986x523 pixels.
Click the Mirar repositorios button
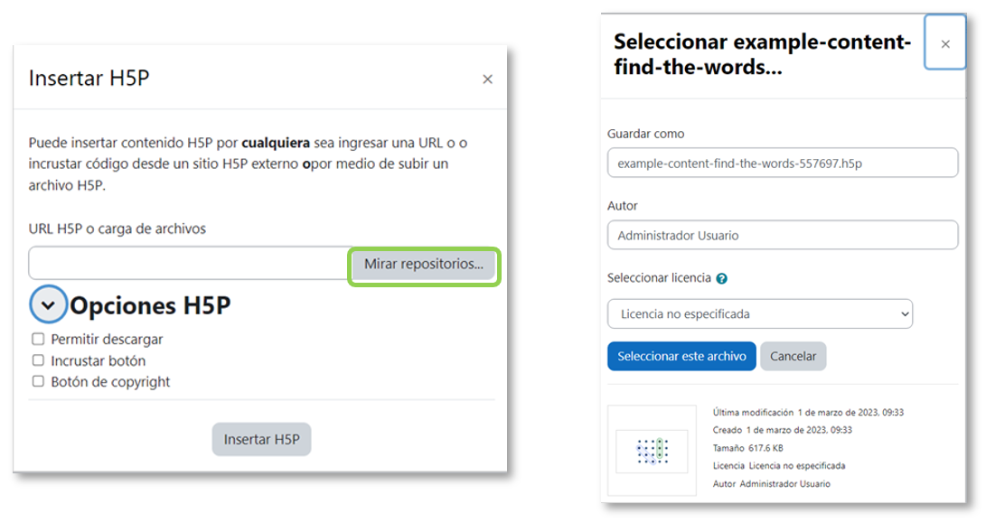pos(423,266)
